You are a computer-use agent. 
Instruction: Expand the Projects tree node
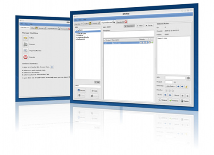pyautogui.click(x=76, y=35)
